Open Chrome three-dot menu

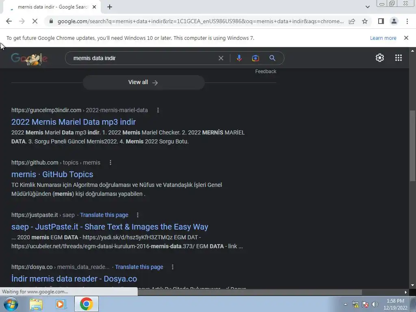[407, 21]
